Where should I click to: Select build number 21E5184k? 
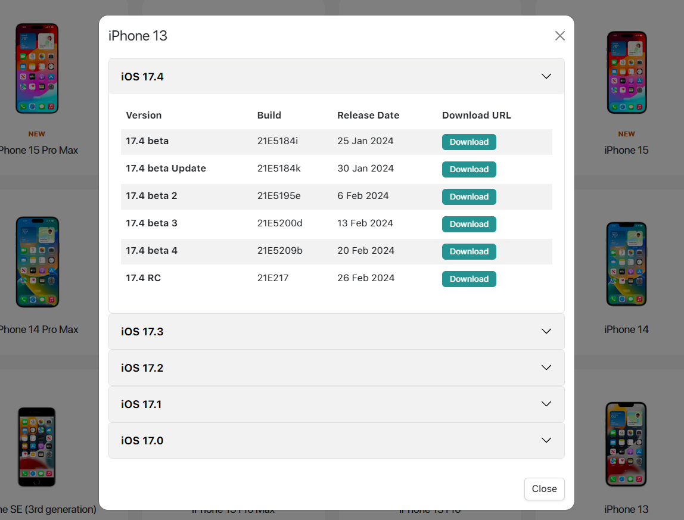(279, 169)
